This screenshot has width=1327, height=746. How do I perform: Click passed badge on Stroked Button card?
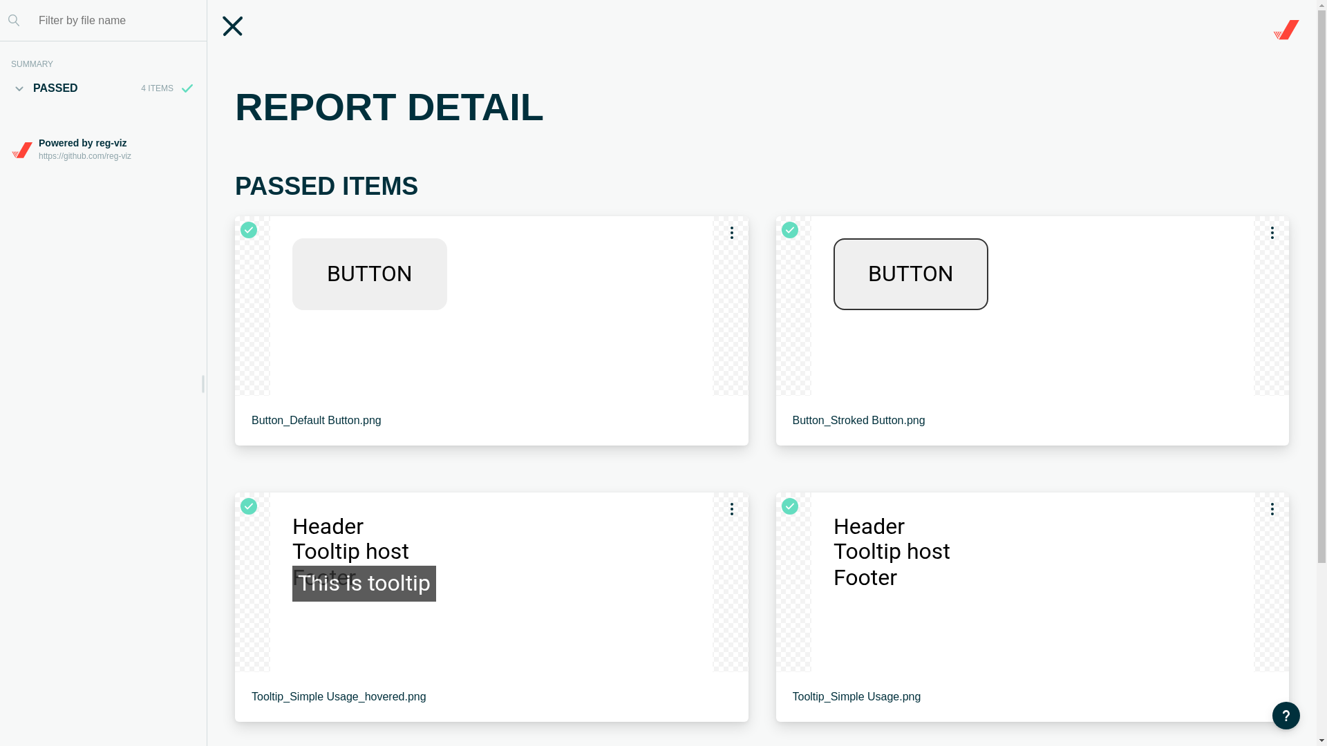point(790,230)
